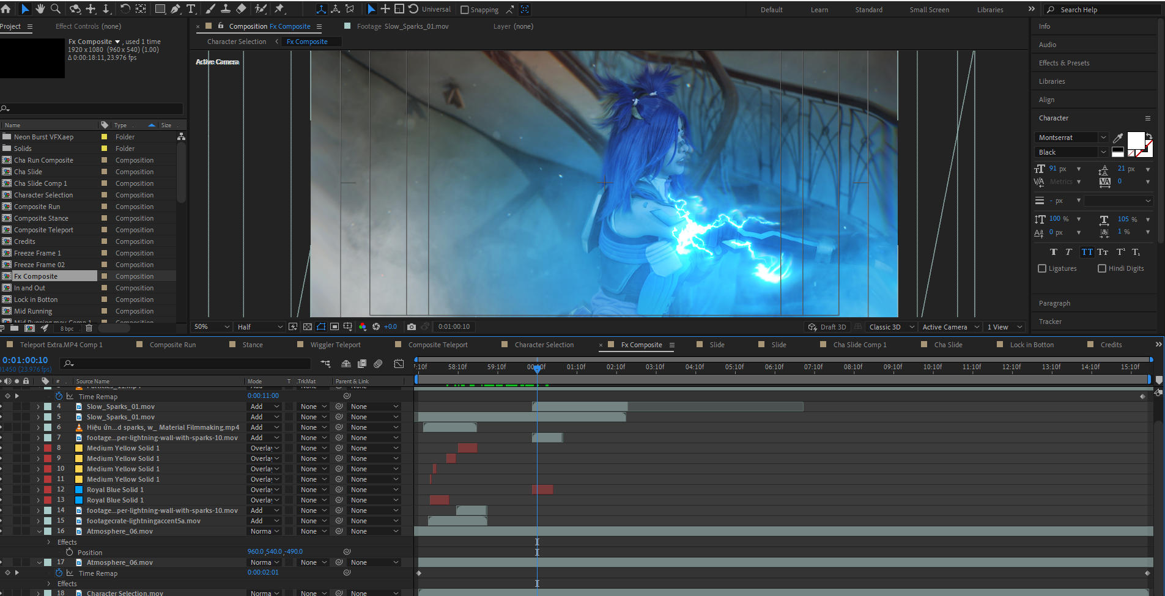Toggle Motion Blur for all layers

tap(378, 364)
